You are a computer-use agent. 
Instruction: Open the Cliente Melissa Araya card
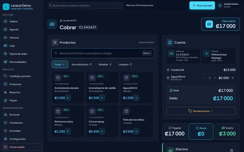click(219, 56)
